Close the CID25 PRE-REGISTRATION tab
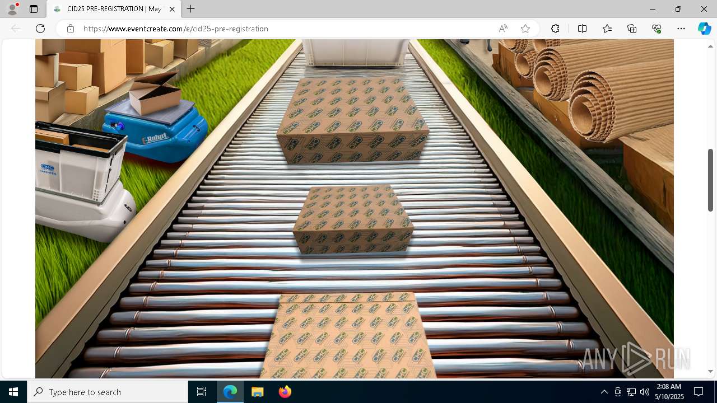The image size is (717, 403). click(x=172, y=9)
